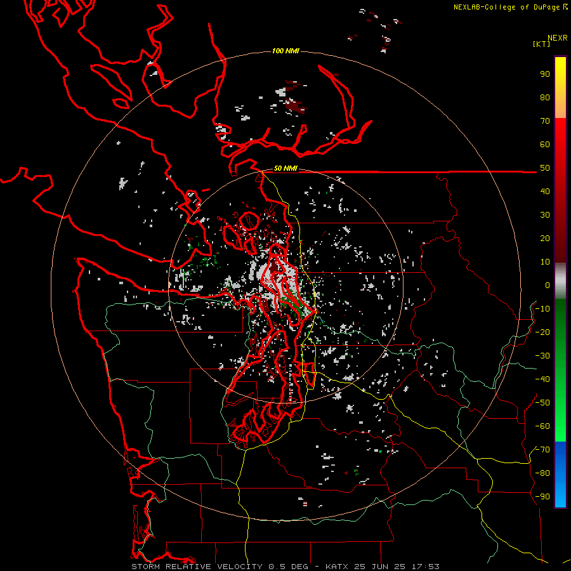The image size is (571, 571).
Task: Click the positive 70 scale value
Action: coord(545,121)
